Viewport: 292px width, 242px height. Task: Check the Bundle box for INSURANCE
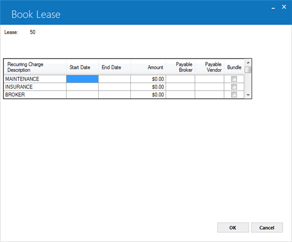tap(234, 87)
